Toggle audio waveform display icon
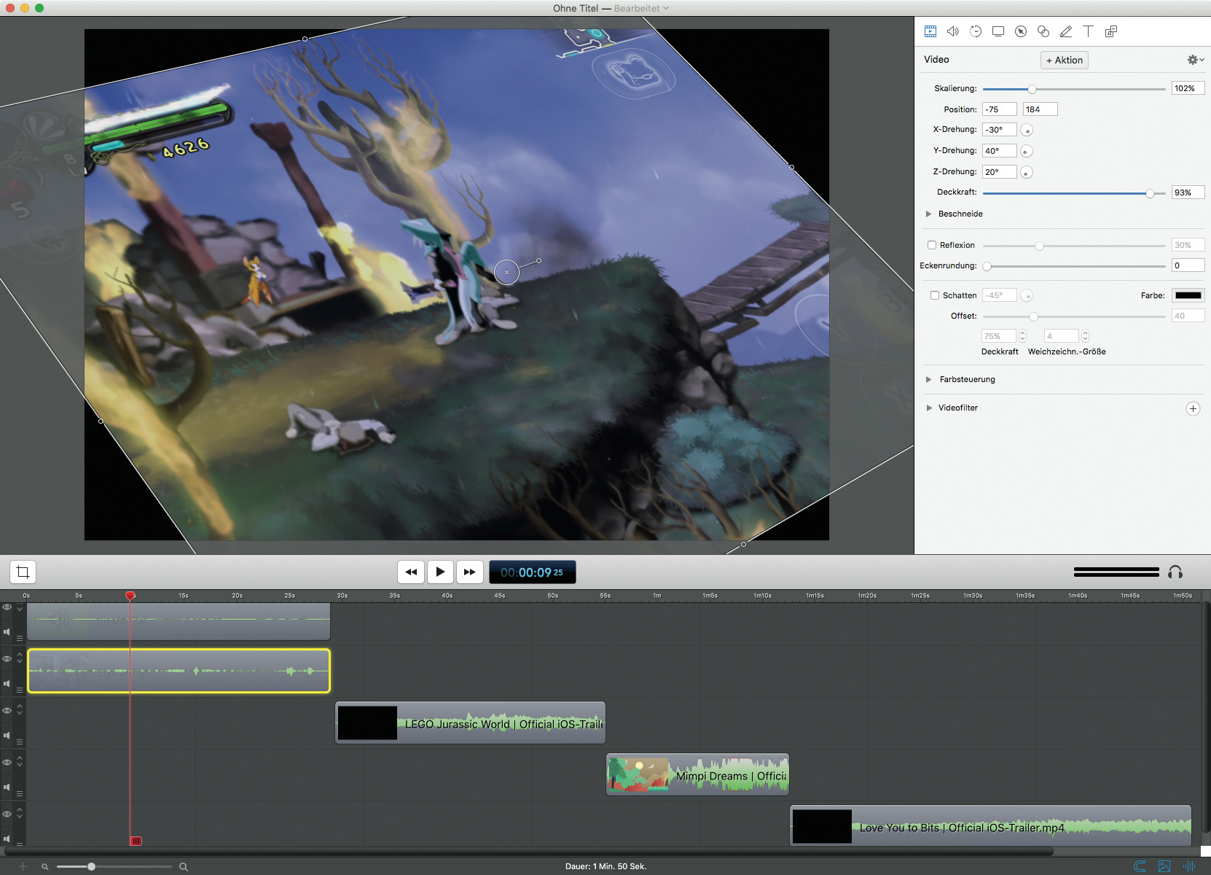Image resolution: width=1211 pixels, height=875 pixels. [1189, 866]
